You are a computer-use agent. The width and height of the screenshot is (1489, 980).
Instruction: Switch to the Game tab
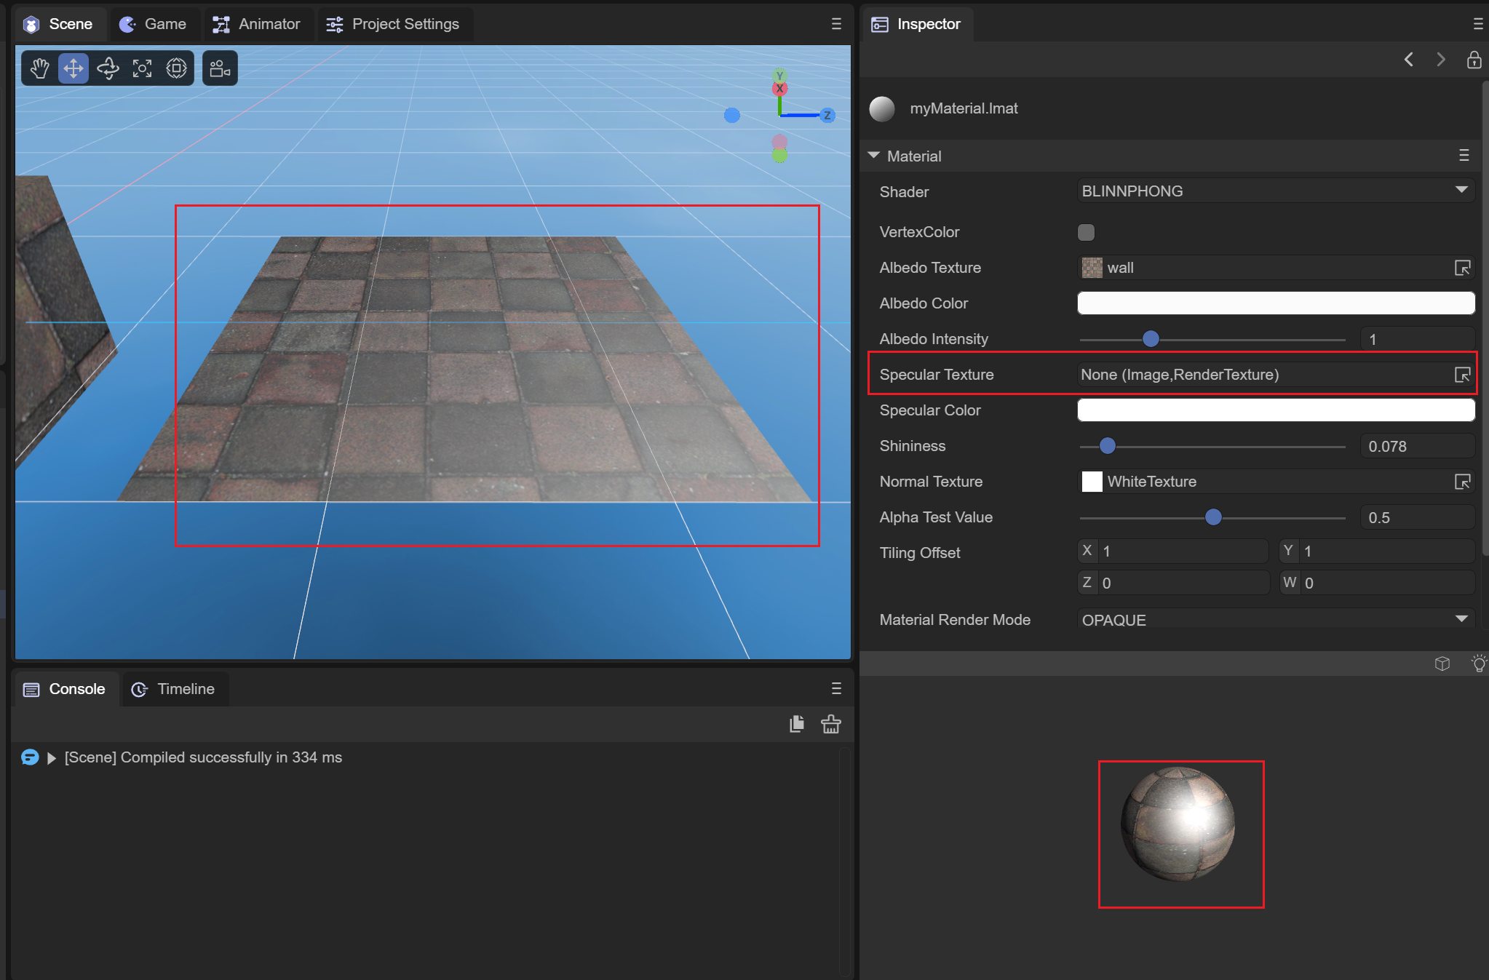pos(154,24)
